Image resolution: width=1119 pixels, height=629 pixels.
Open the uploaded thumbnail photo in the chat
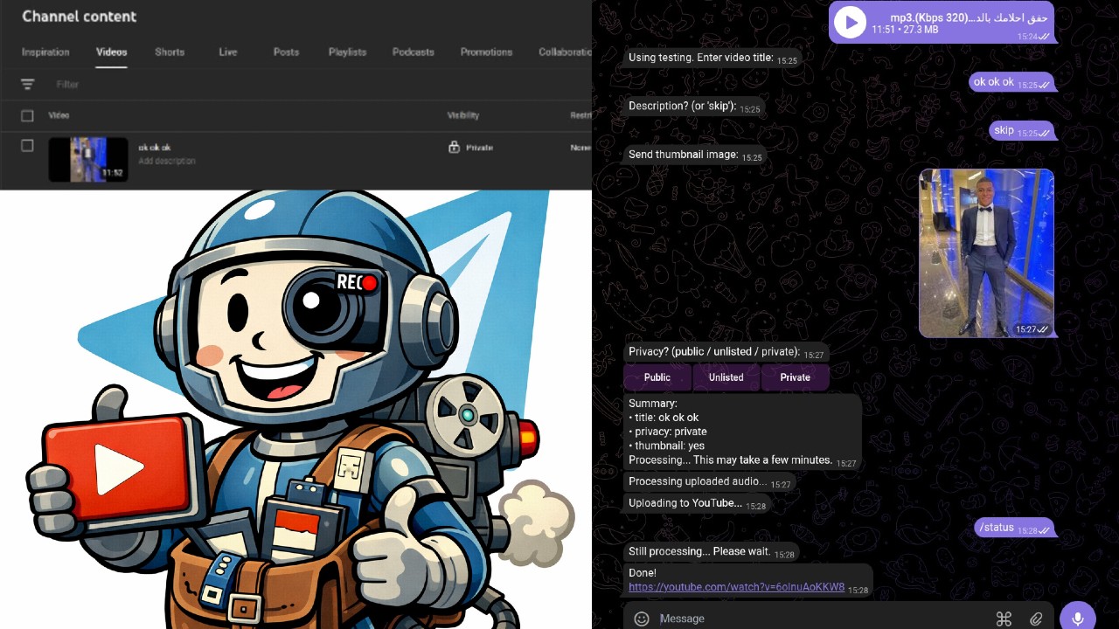coord(986,253)
